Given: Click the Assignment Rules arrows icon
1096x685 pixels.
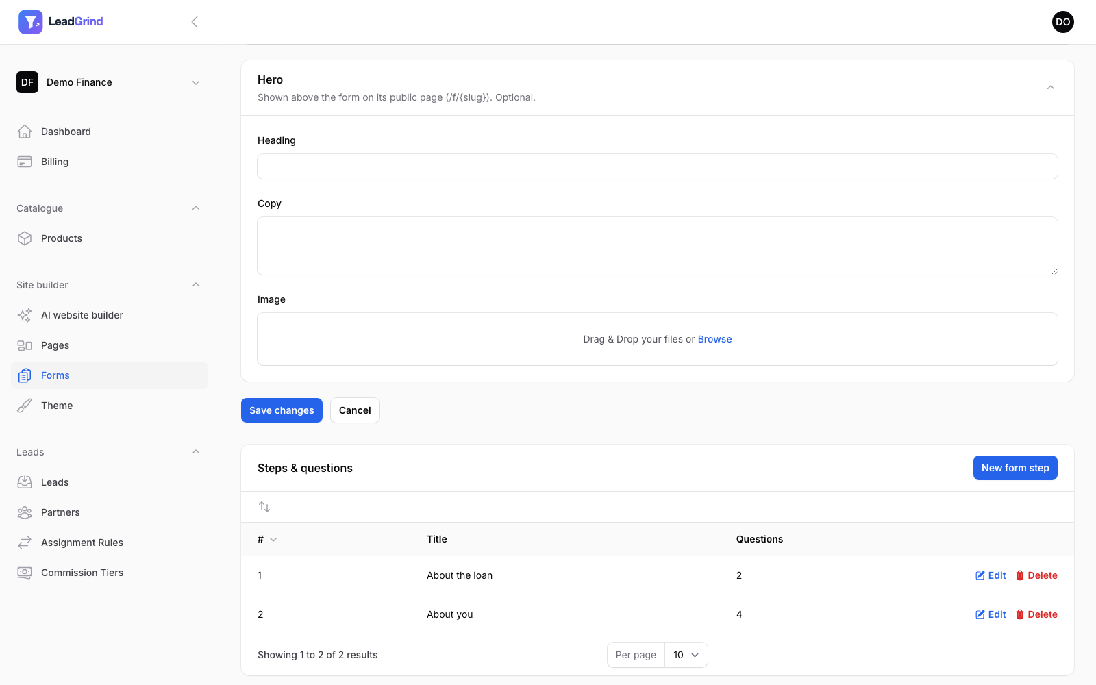Looking at the screenshot, I should (x=25, y=543).
